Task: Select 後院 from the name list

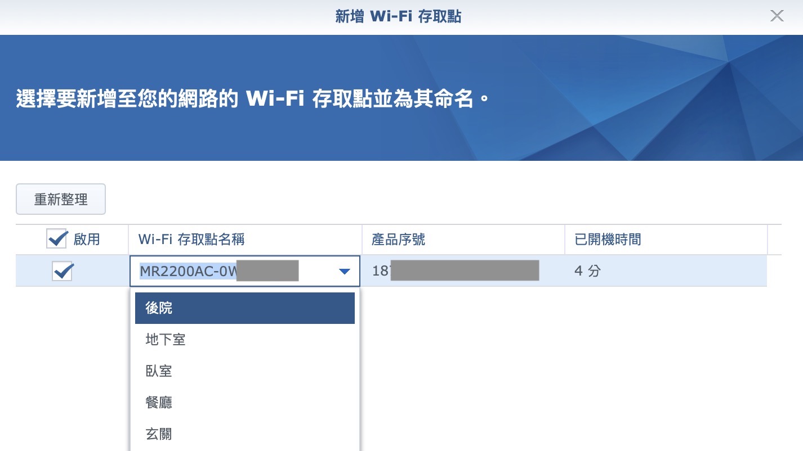Action: [x=244, y=308]
